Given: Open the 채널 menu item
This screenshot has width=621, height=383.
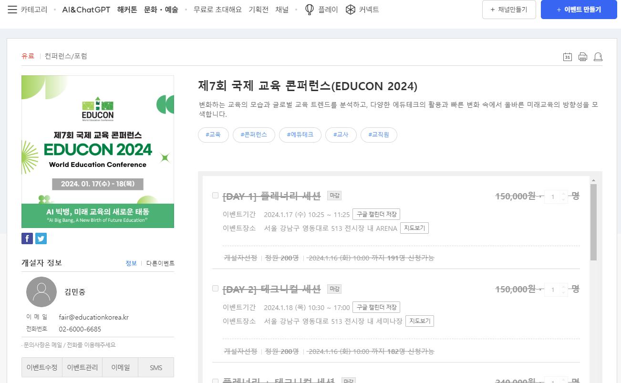Looking at the screenshot, I should click(x=282, y=10).
